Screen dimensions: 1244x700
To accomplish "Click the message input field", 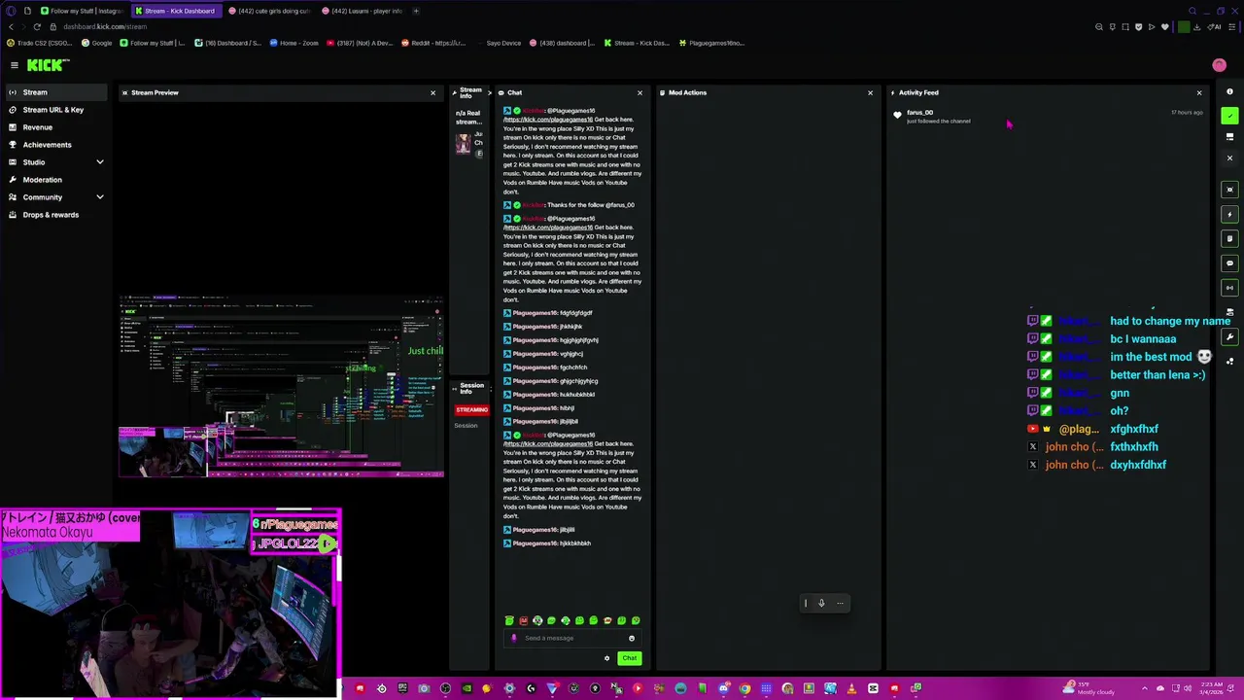I will [571, 638].
